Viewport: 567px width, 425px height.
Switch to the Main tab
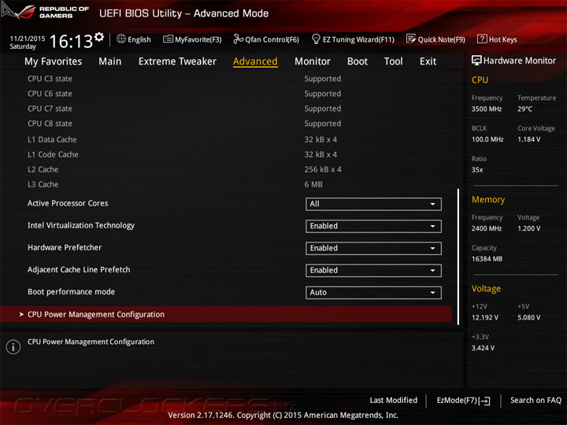click(110, 61)
